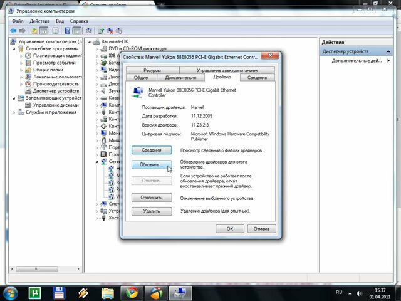Screen dimensions: 401x301
Task: Select Планировщик заданий in the left tree
Action: (57, 56)
